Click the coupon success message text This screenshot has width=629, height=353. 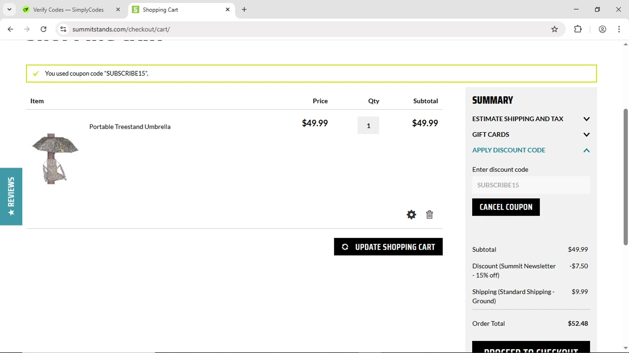(x=96, y=73)
